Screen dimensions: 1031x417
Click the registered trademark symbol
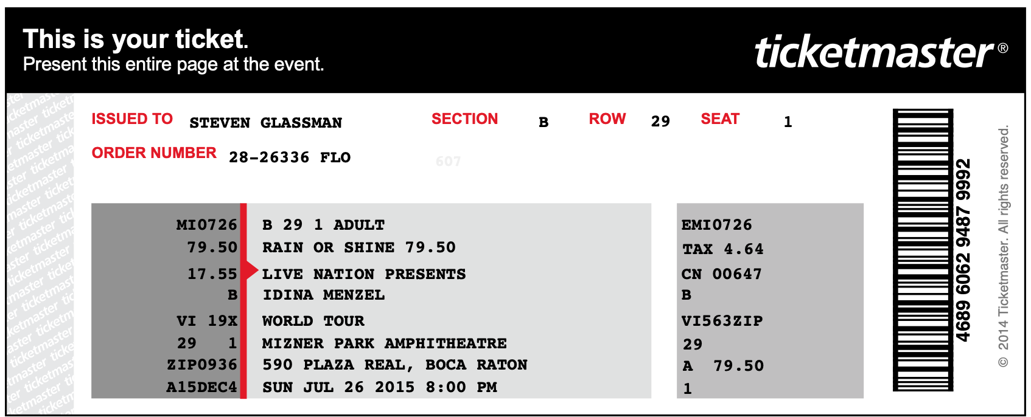(x=1003, y=48)
